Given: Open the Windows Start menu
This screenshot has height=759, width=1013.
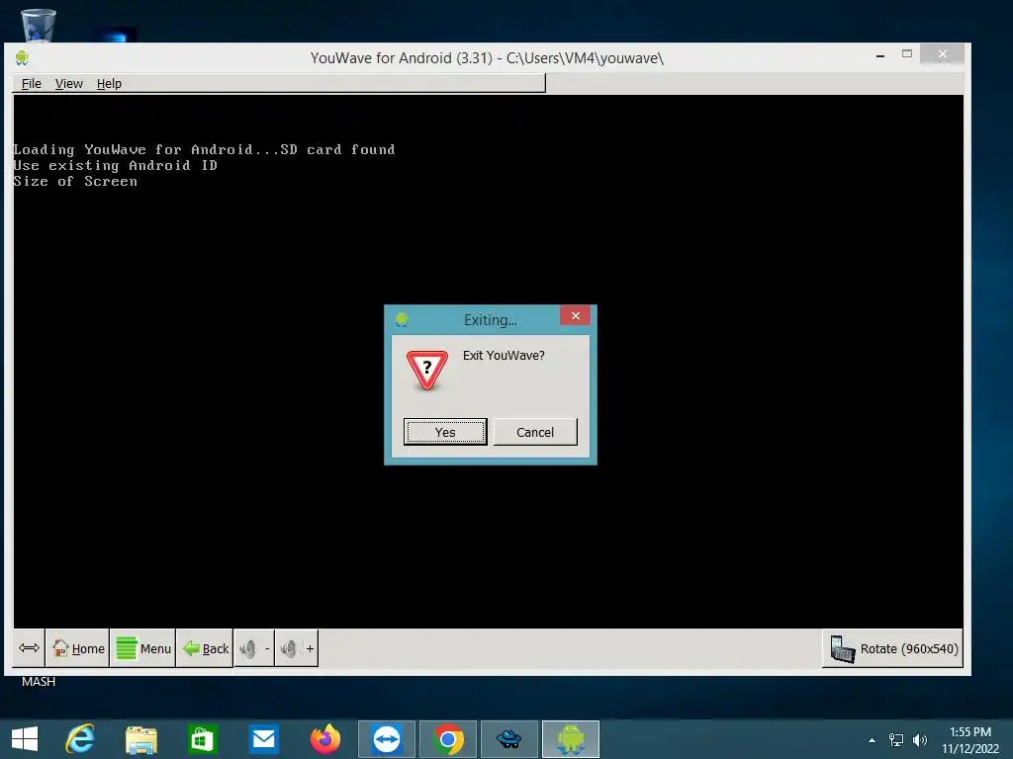Looking at the screenshot, I should click(x=25, y=739).
